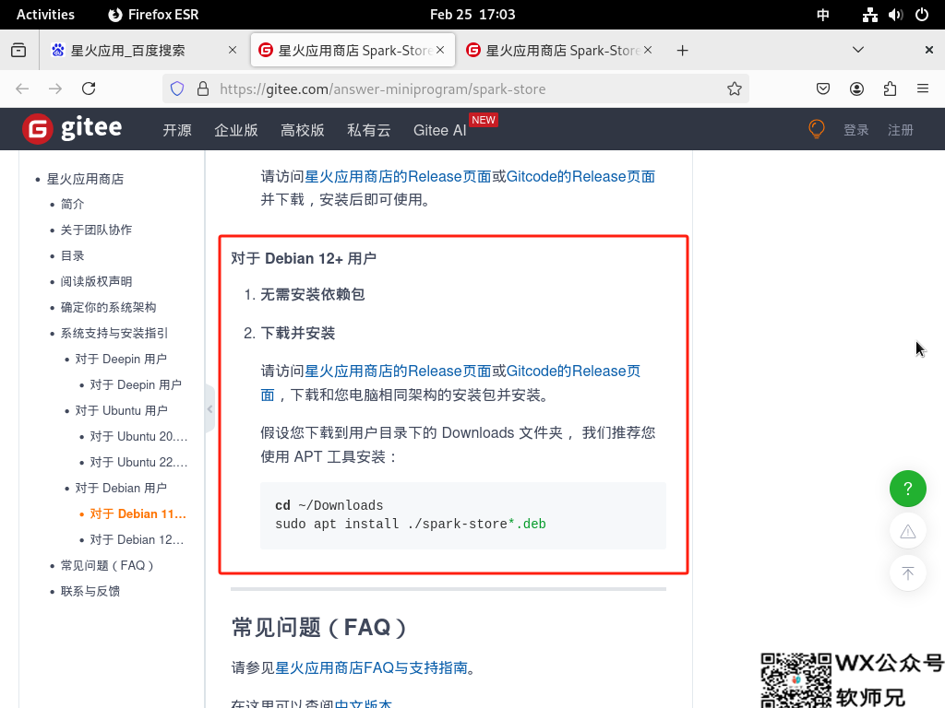945x708 pixels.
Task: Go back to previous page
Action: (x=22, y=89)
